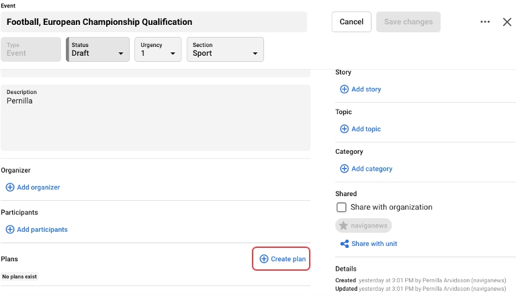The width and height of the screenshot is (516, 307).
Task: Open the three-dot more options menu
Action: [485, 22]
